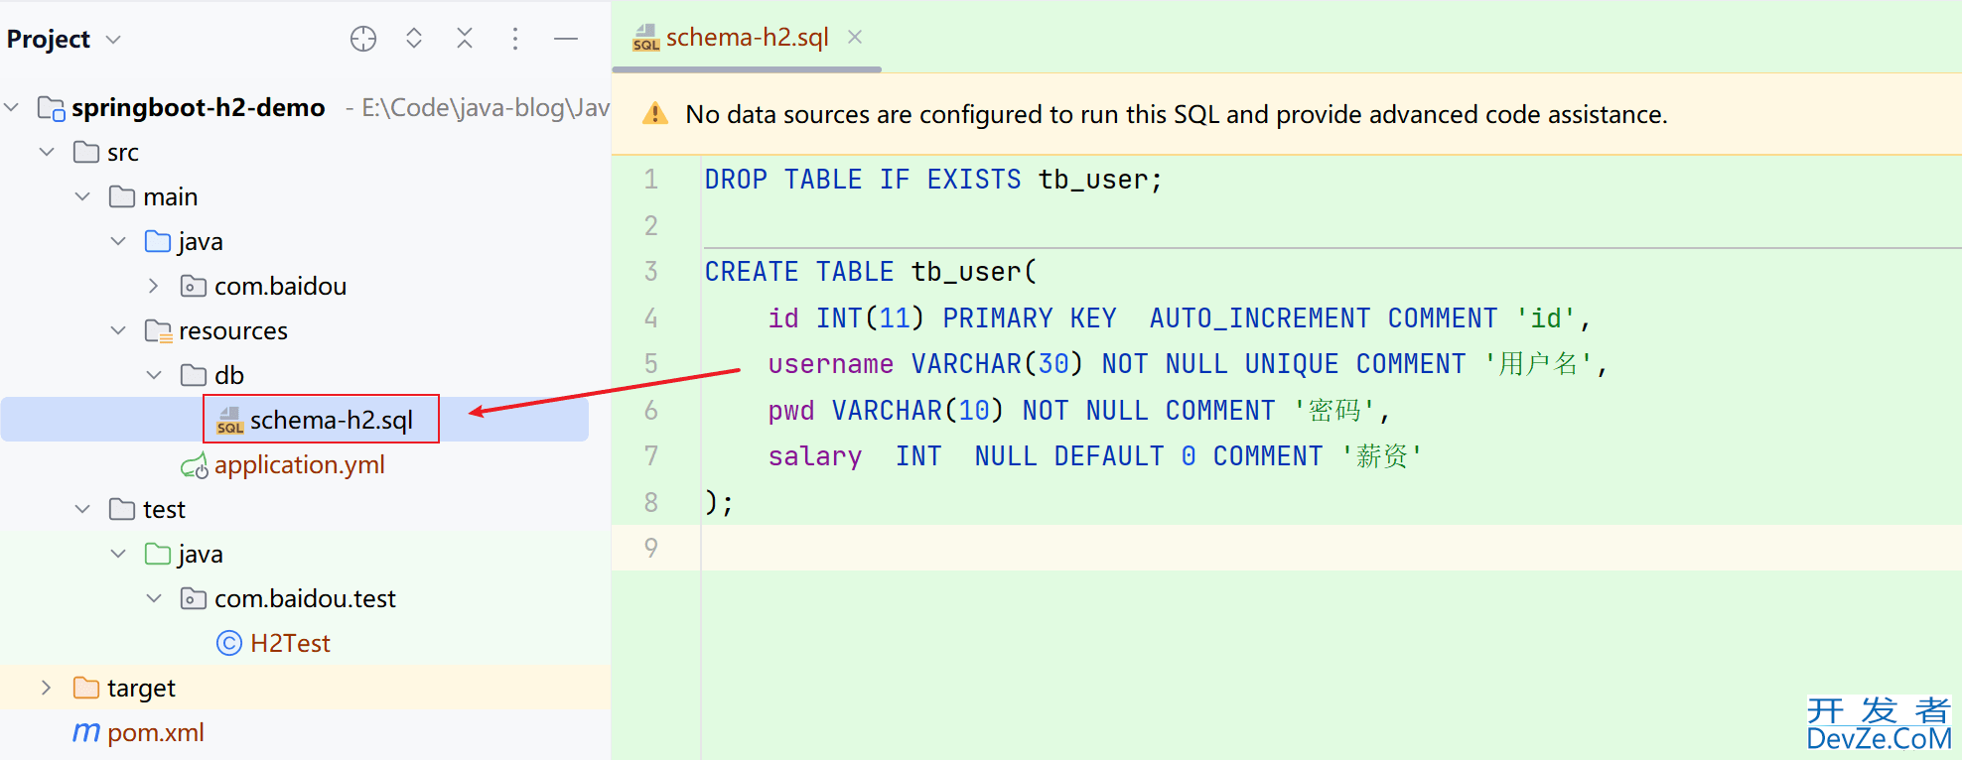Collapse the db folder chevron
This screenshot has height=760, width=1962.
pyautogui.click(x=154, y=375)
